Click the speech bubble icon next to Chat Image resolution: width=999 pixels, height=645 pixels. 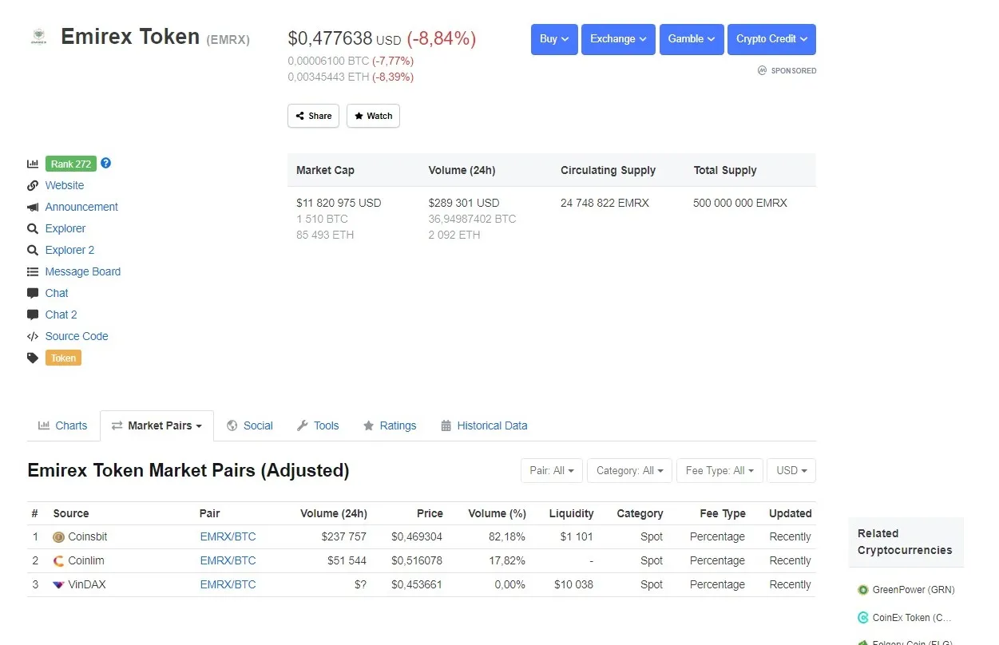33,293
